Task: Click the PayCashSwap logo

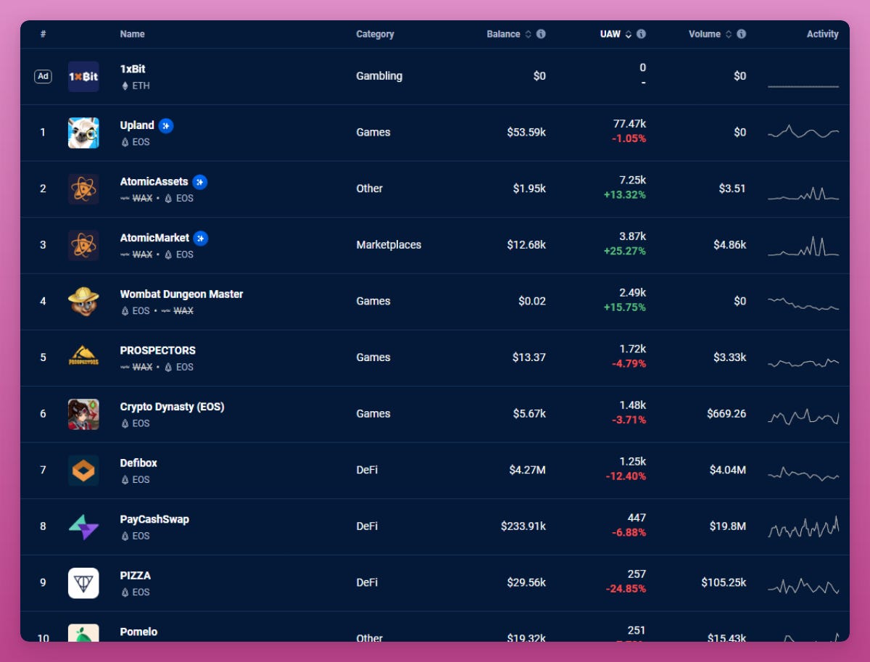Action: 83,526
